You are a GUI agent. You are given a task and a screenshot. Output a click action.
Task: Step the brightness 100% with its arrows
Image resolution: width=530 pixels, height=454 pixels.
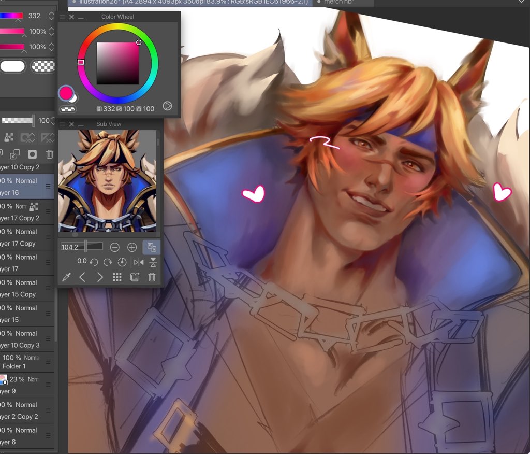click(51, 47)
